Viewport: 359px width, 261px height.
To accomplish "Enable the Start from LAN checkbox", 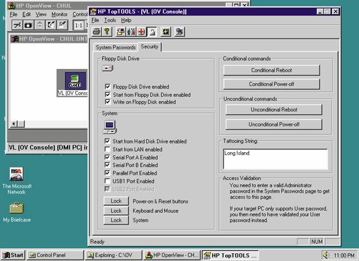I will [107, 149].
